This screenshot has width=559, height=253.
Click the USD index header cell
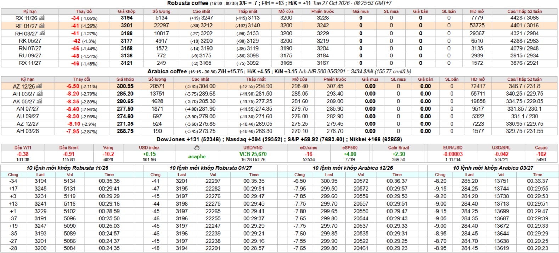[149, 148]
